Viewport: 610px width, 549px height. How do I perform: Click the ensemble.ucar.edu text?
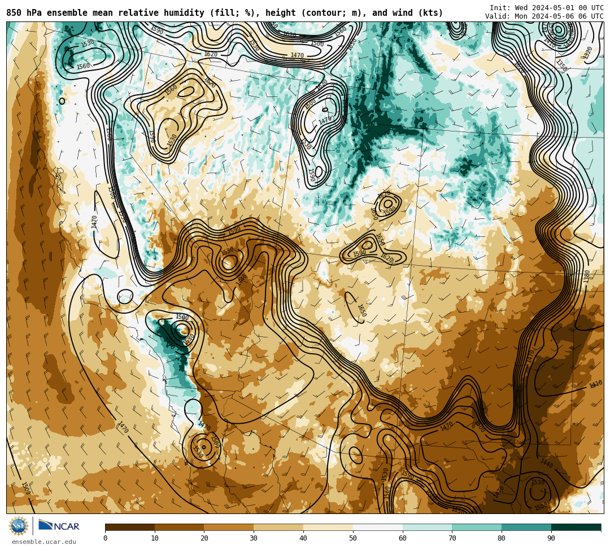click(x=44, y=542)
